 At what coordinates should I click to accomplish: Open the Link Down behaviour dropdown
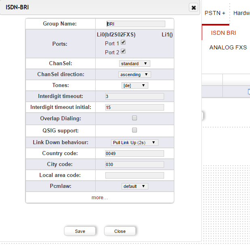click(x=135, y=143)
